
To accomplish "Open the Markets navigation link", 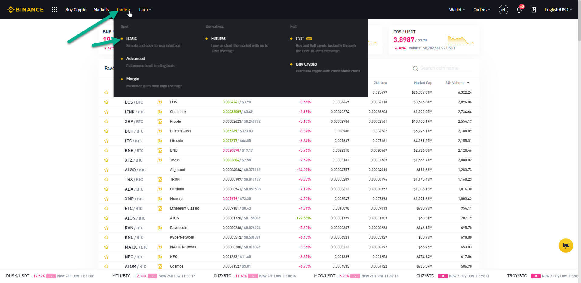I will pos(101,10).
